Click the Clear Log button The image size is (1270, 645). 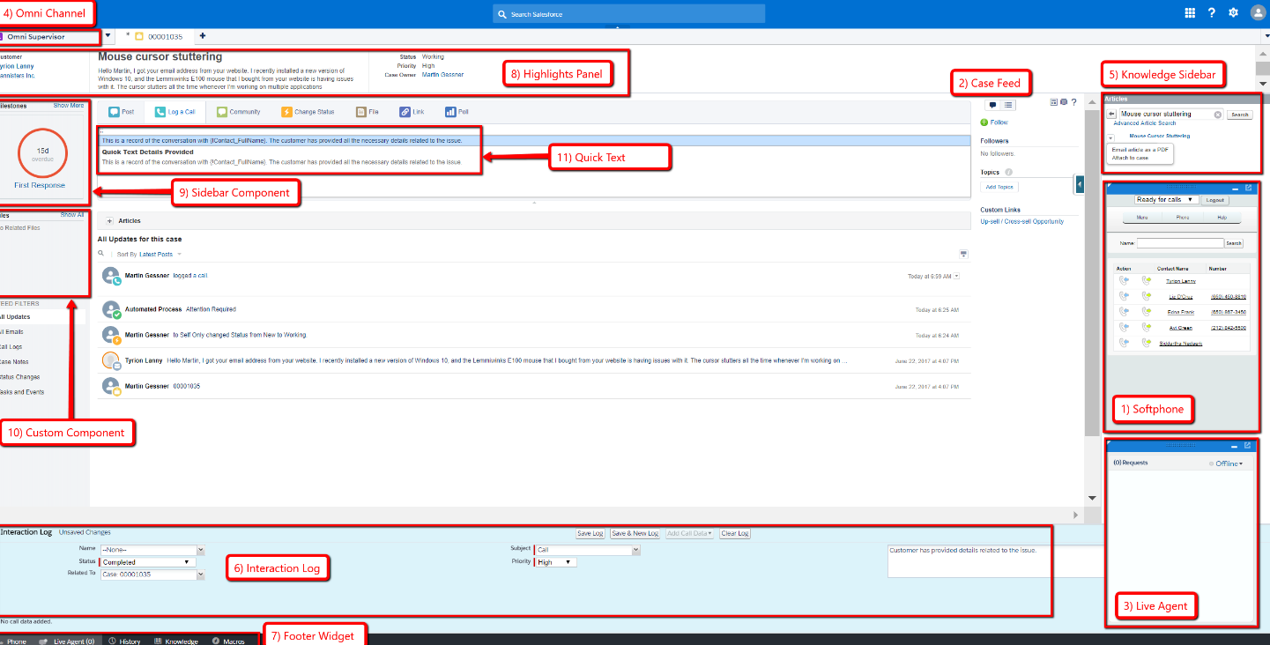(735, 533)
